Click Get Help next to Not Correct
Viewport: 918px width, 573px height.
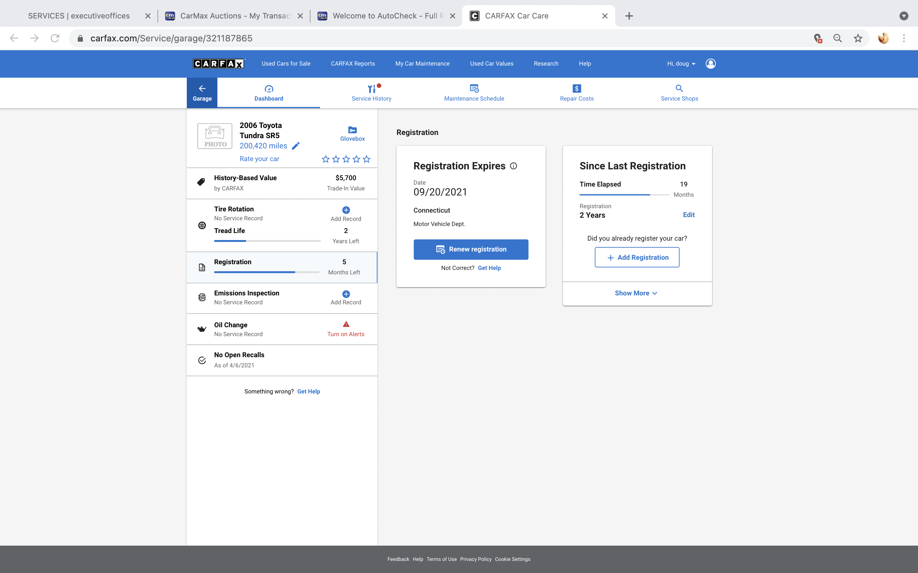coord(489,268)
